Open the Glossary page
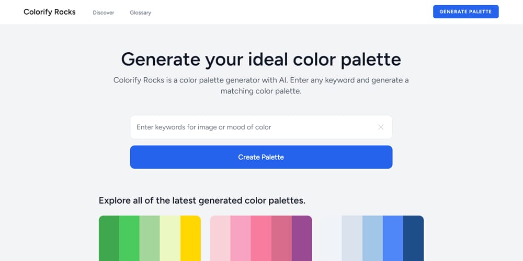Screen dimensions: 523x261 point(140,13)
